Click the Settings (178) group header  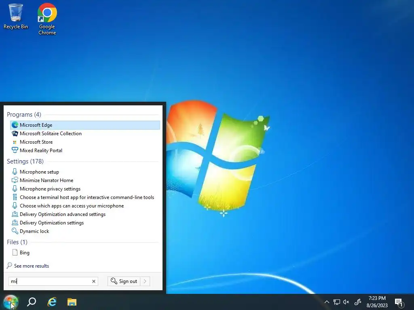point(25,161)
